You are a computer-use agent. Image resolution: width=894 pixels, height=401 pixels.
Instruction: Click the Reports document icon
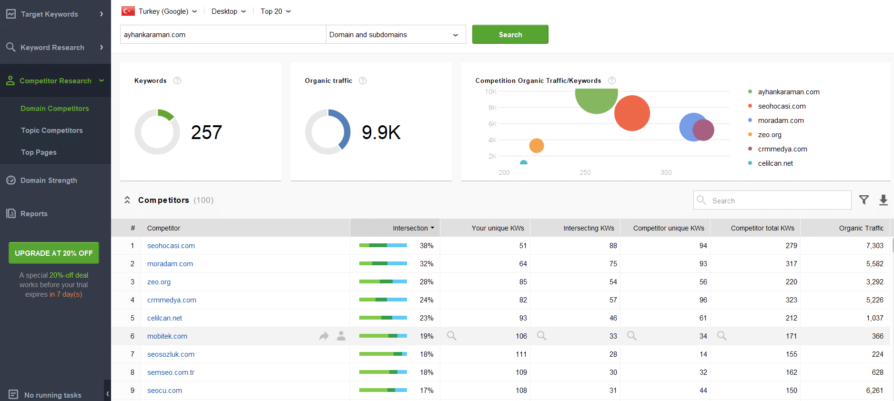click(x=11, y=213)
